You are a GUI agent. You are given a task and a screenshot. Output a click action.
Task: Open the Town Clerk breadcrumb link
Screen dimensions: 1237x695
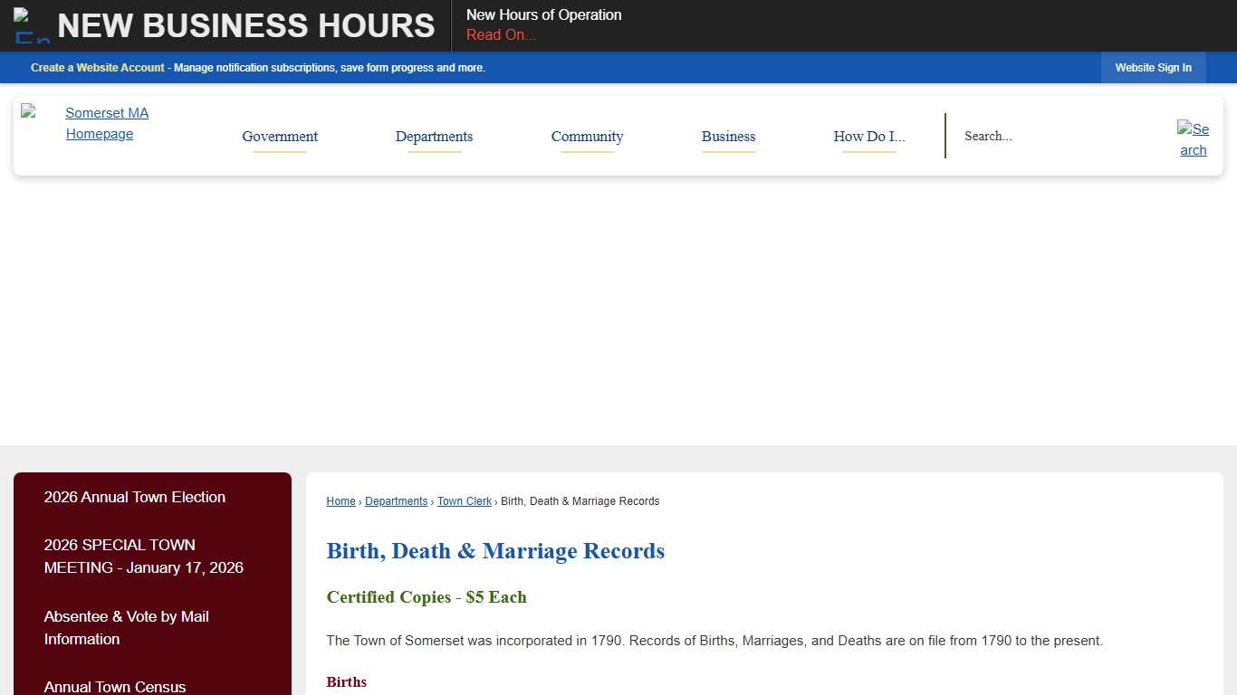coord(464,500)
